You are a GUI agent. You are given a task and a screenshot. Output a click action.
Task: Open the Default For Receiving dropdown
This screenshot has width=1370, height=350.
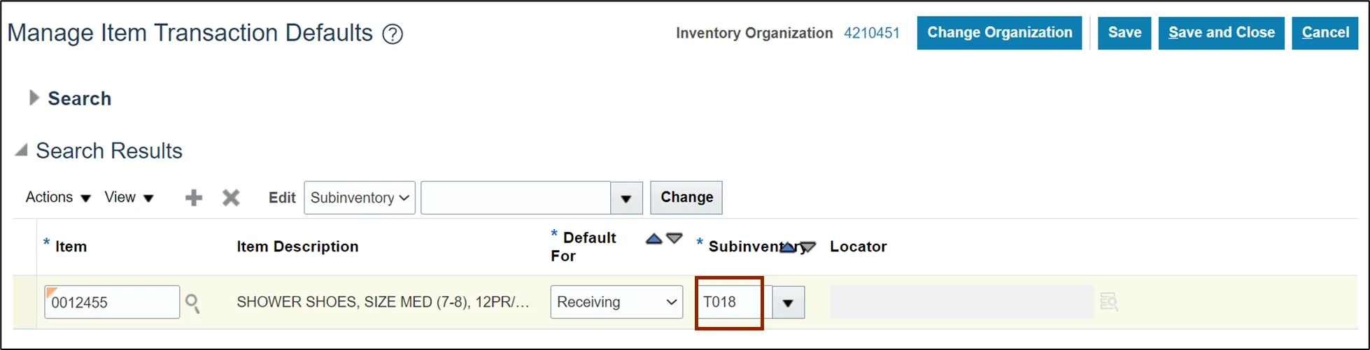point(616,302)
